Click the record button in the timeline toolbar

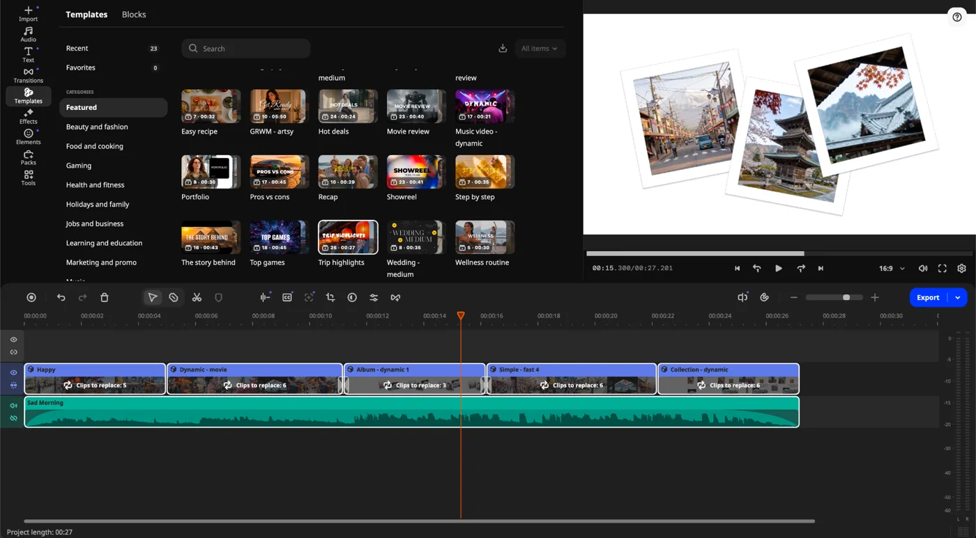click(x=31, y=298)
